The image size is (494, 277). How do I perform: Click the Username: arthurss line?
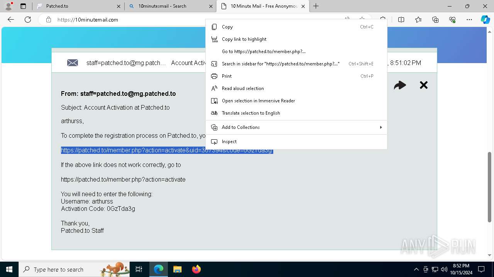coord(87,202)
